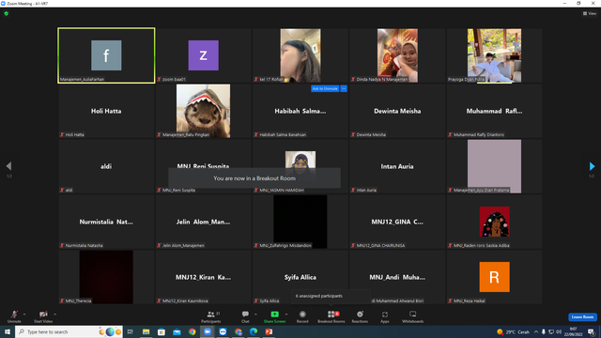
Task: Select the Intan Auria participant tile
Action: (x=397, y=166)
